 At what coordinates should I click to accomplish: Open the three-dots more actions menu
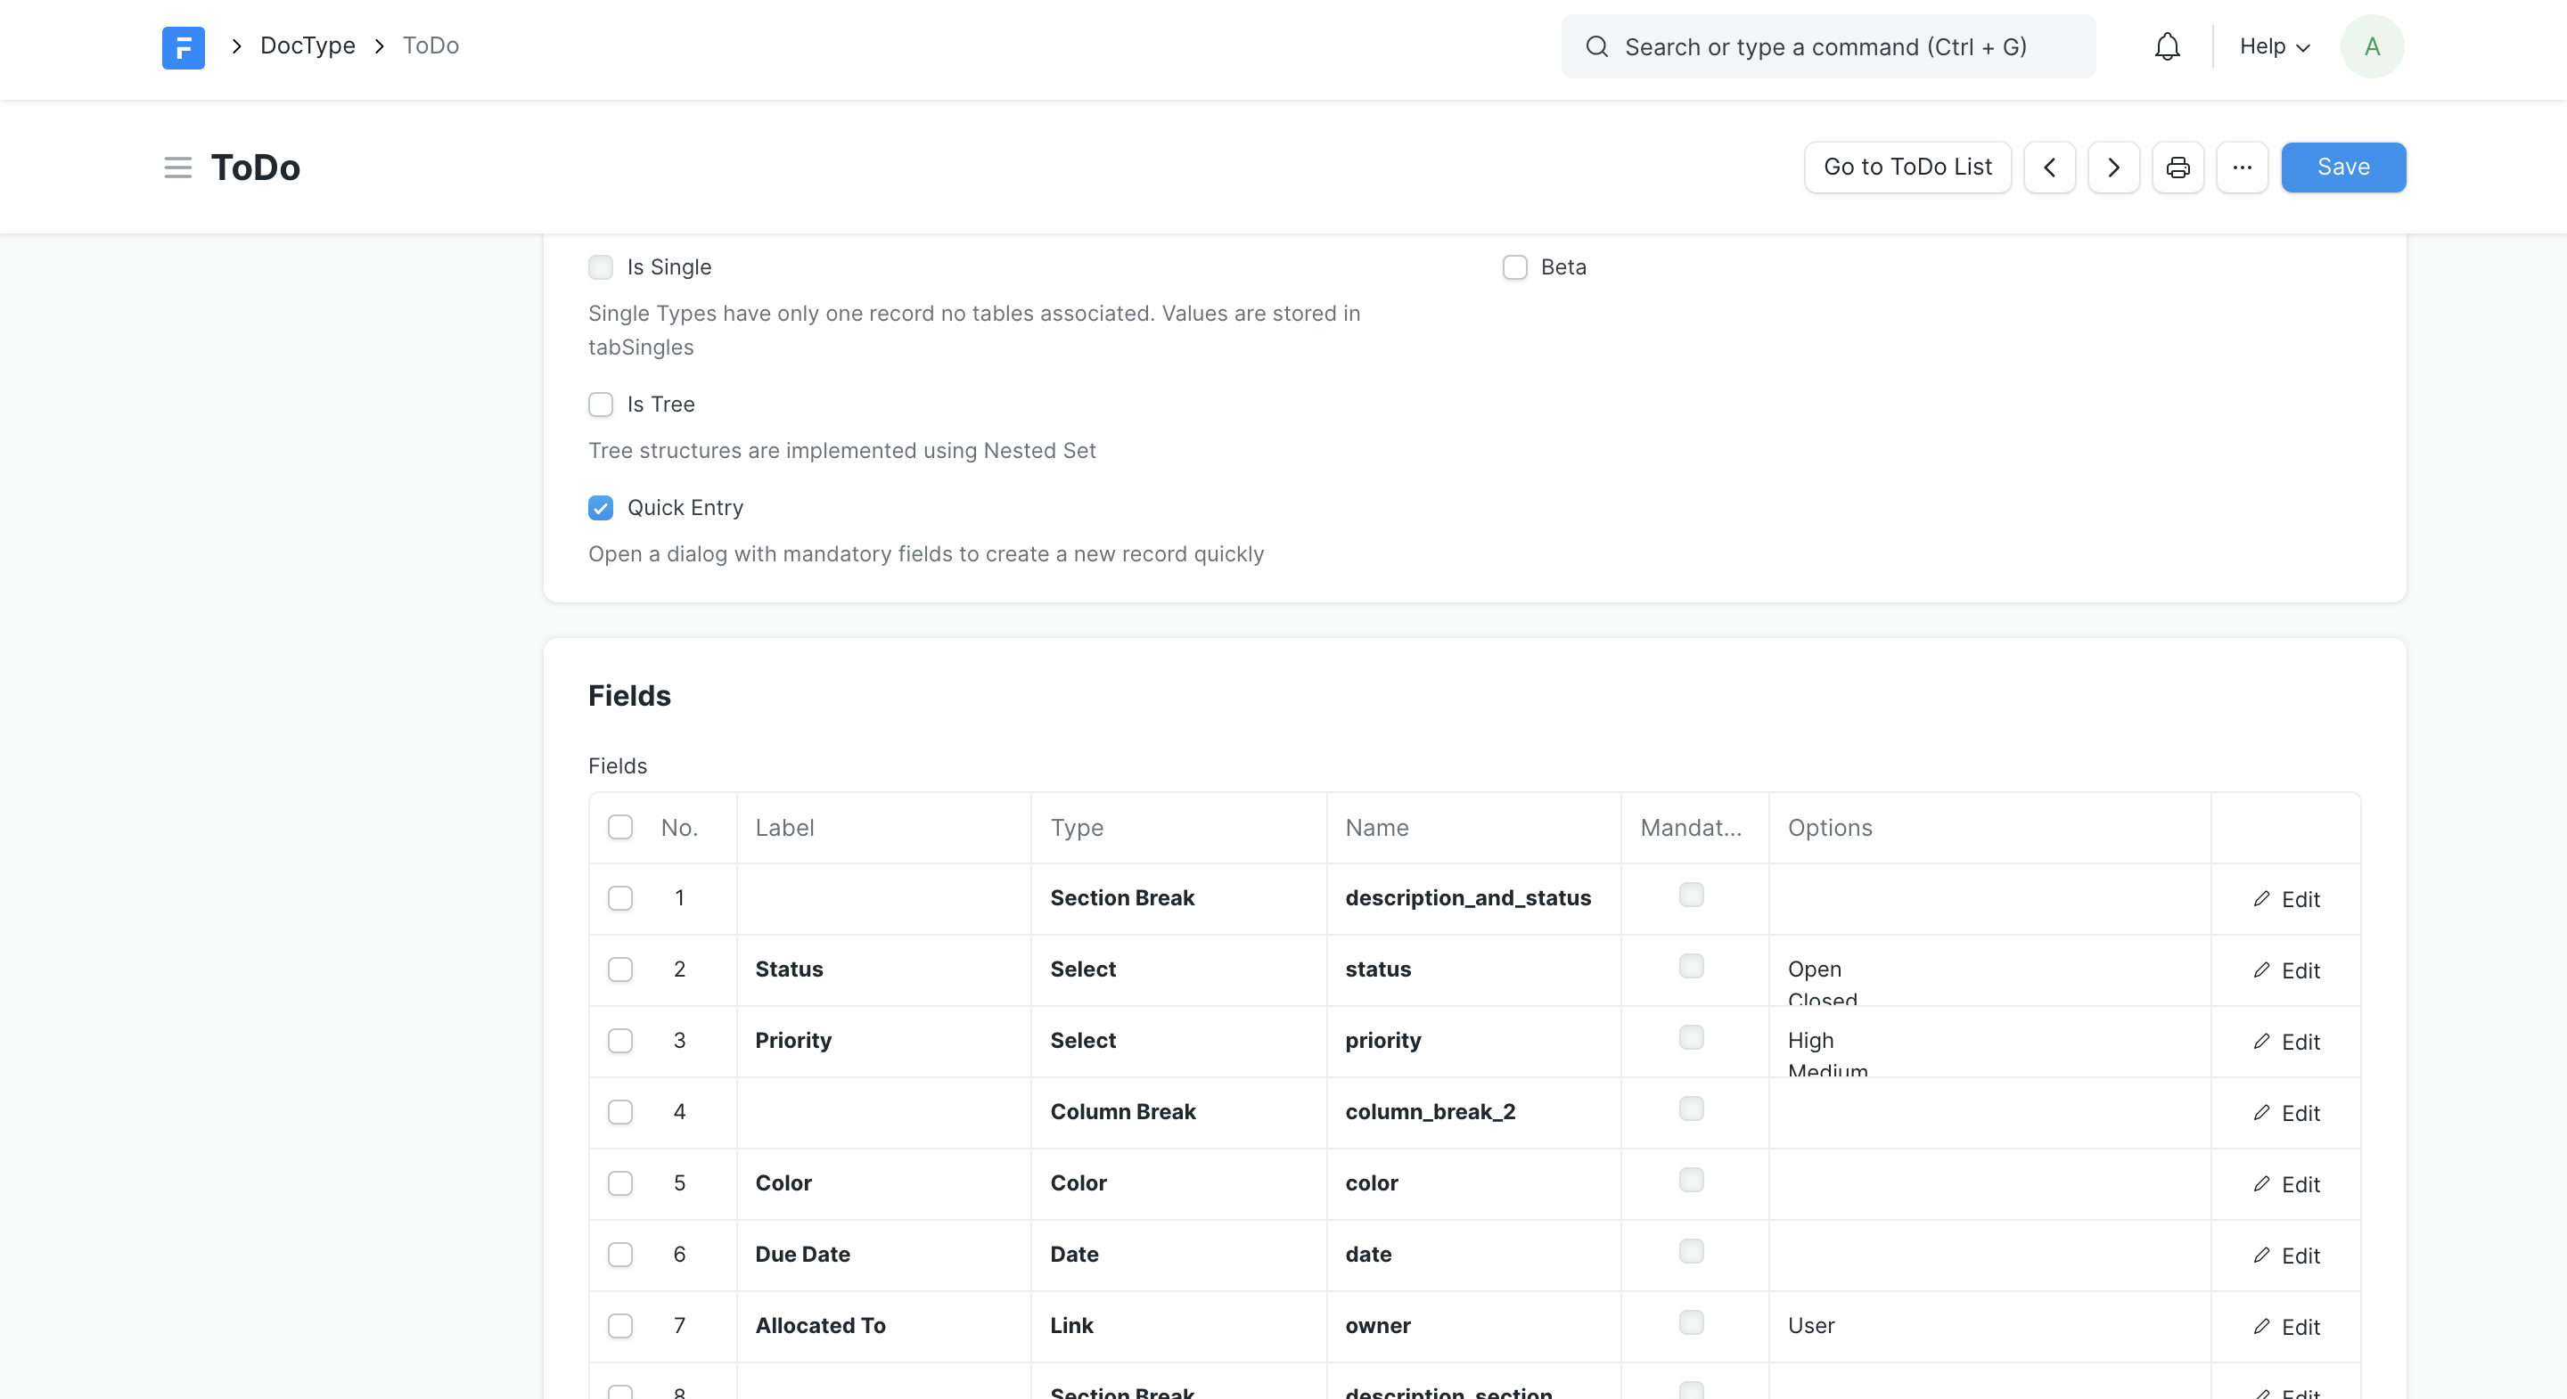coord(2241,168)
